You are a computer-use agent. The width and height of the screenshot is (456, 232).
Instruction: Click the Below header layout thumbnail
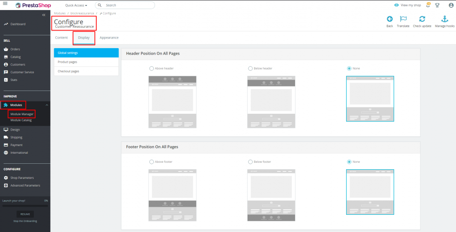(271, 102)
